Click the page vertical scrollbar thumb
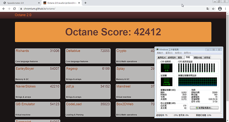Viewport: 229px width, 122px height. pyautogui.click(x=227, y=58)
